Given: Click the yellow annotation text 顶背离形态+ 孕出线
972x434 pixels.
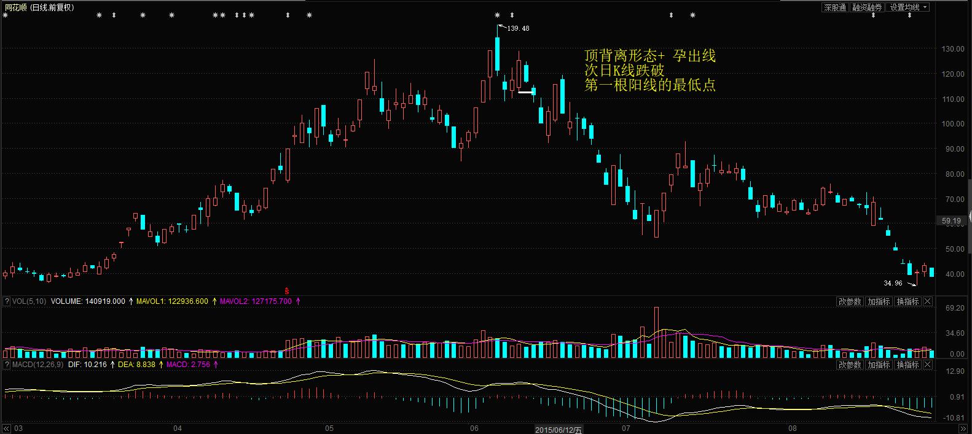Looking at the screenshot, I should point(650,56).
